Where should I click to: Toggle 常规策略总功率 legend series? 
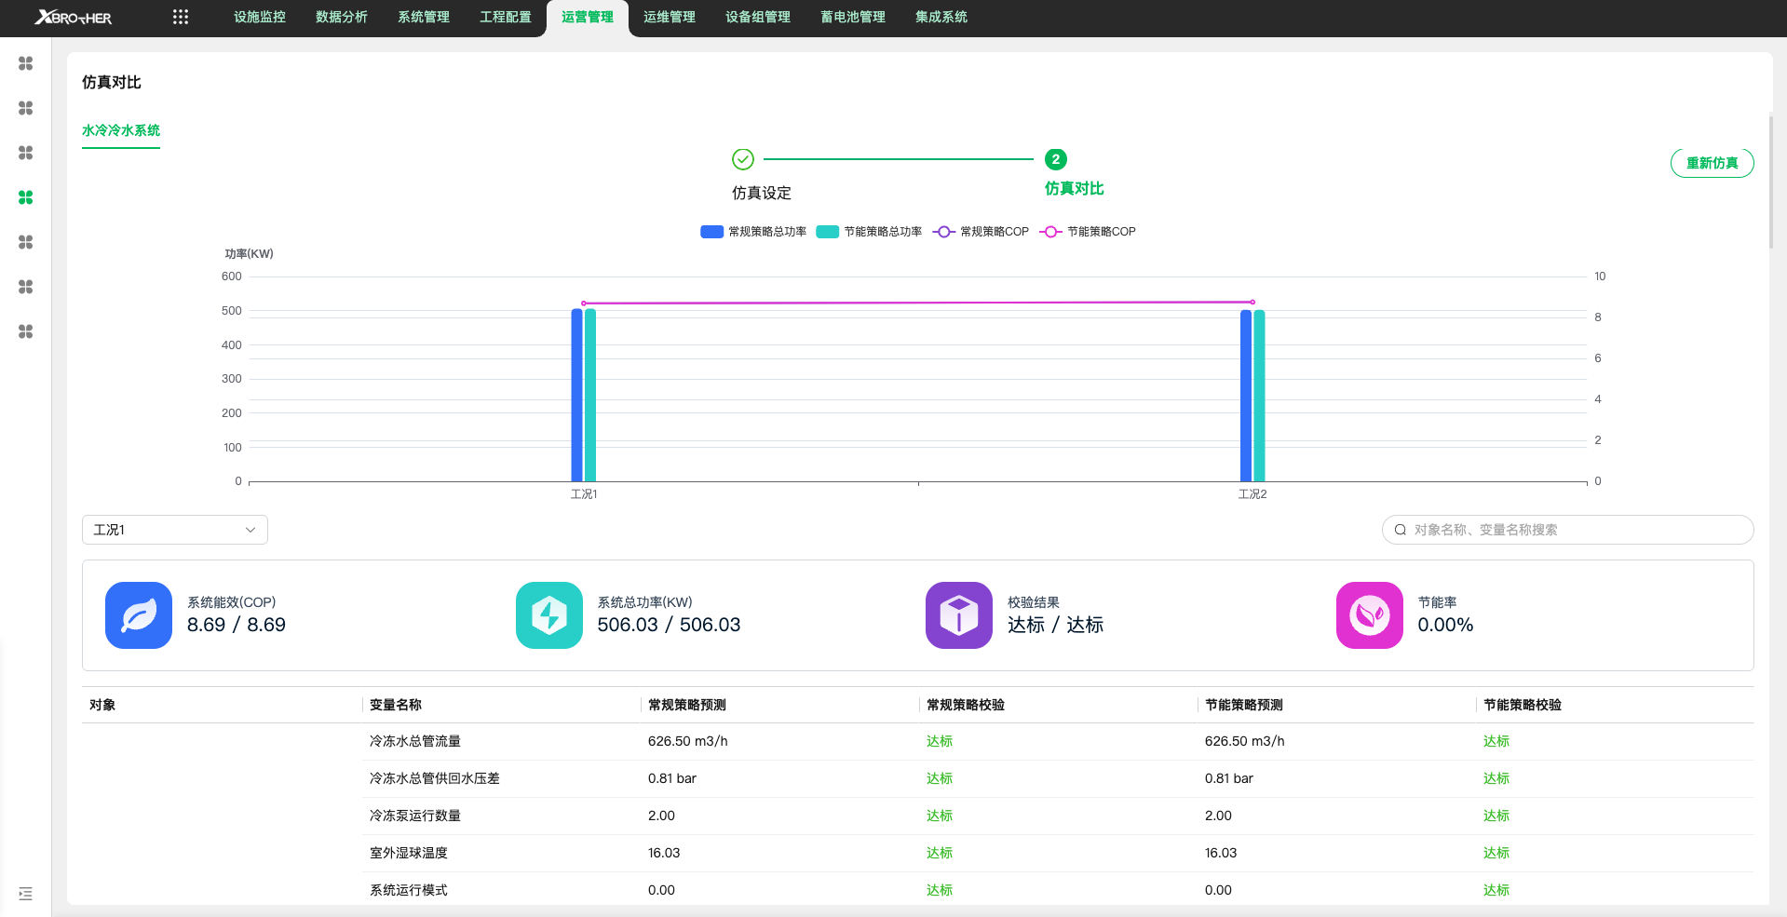754,232
